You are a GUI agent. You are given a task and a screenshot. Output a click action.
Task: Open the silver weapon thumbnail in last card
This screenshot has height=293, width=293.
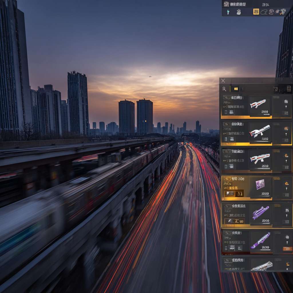(262, 266)
